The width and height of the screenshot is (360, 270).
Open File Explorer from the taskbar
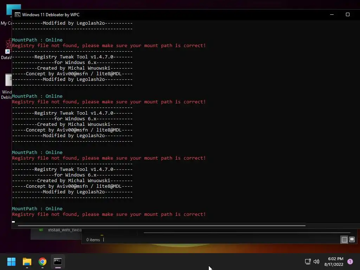click(x=27, y=262)
